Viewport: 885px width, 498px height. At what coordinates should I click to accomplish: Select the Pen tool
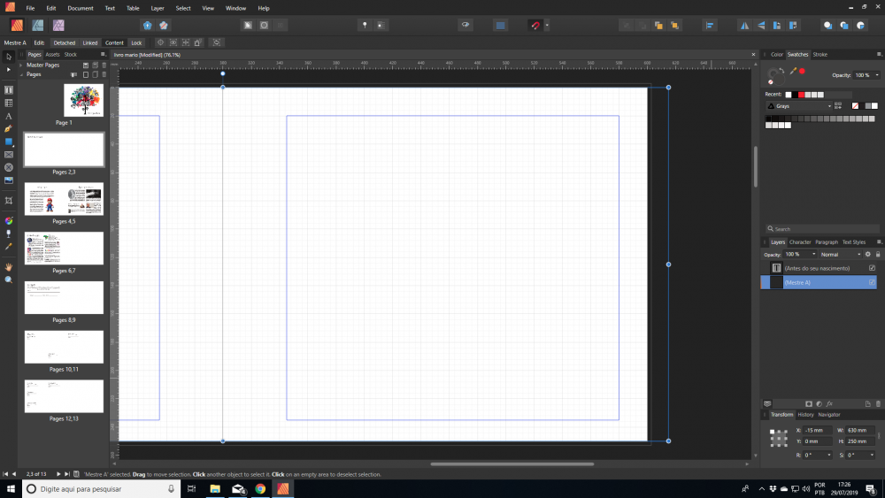[x=9, y=129]
